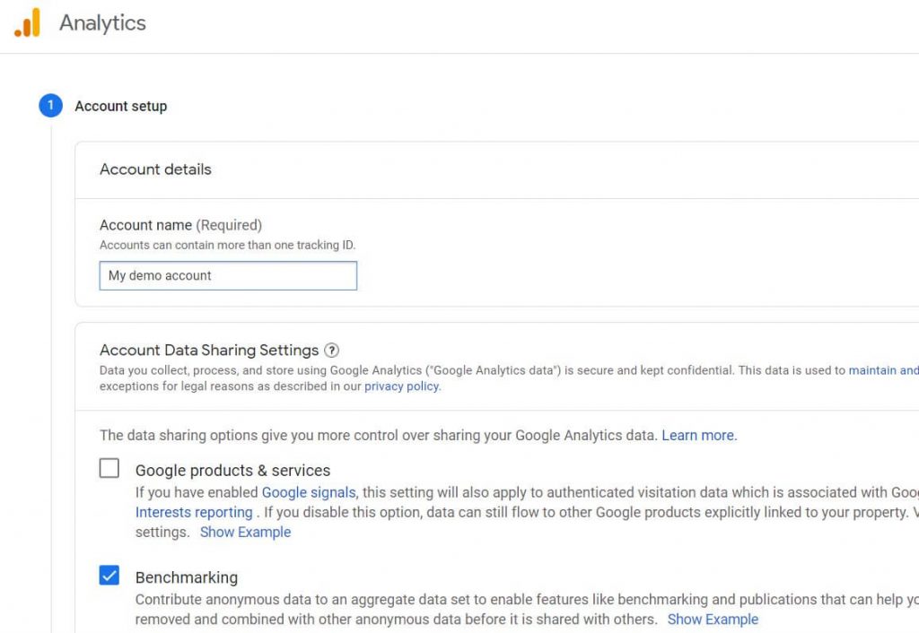The image size is (919, 633).
Task: Click the Account name (Required) label
Action: pos(180,225)
